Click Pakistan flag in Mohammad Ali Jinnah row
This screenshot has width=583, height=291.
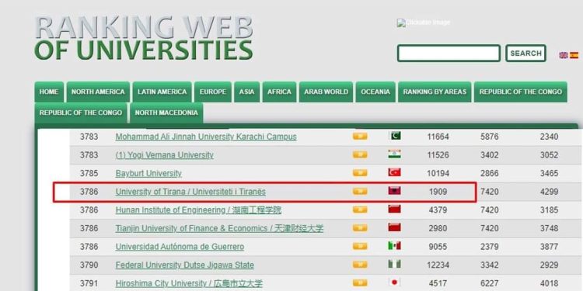pos(394,136)
